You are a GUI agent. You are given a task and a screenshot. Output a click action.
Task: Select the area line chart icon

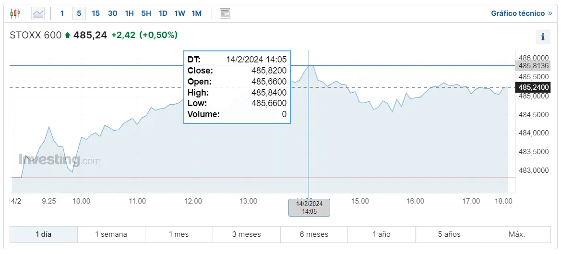pos(38,13)
